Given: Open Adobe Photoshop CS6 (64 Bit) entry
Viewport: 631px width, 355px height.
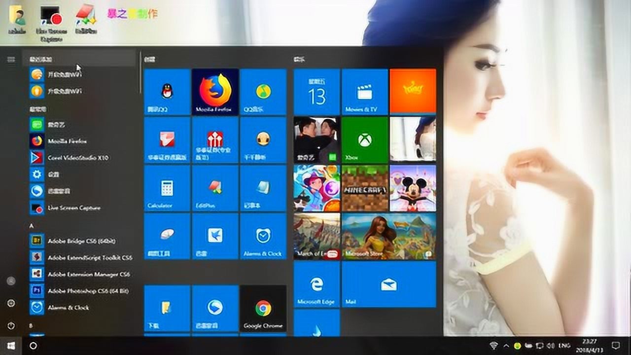Looking at the screenshot, I should click(x=81, y=291).
